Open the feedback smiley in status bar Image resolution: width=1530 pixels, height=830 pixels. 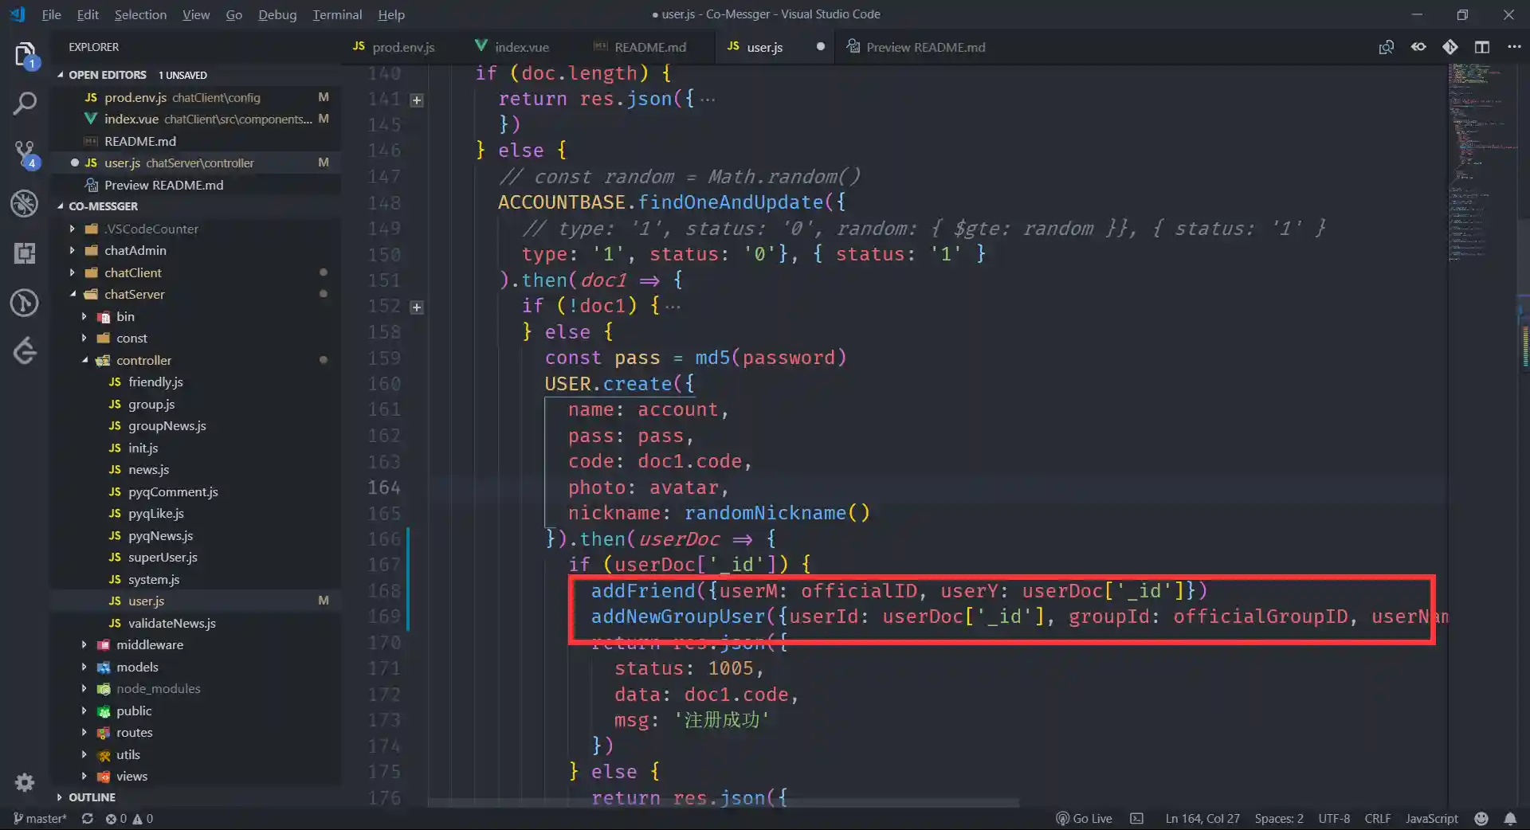(x=1481, y=819)
